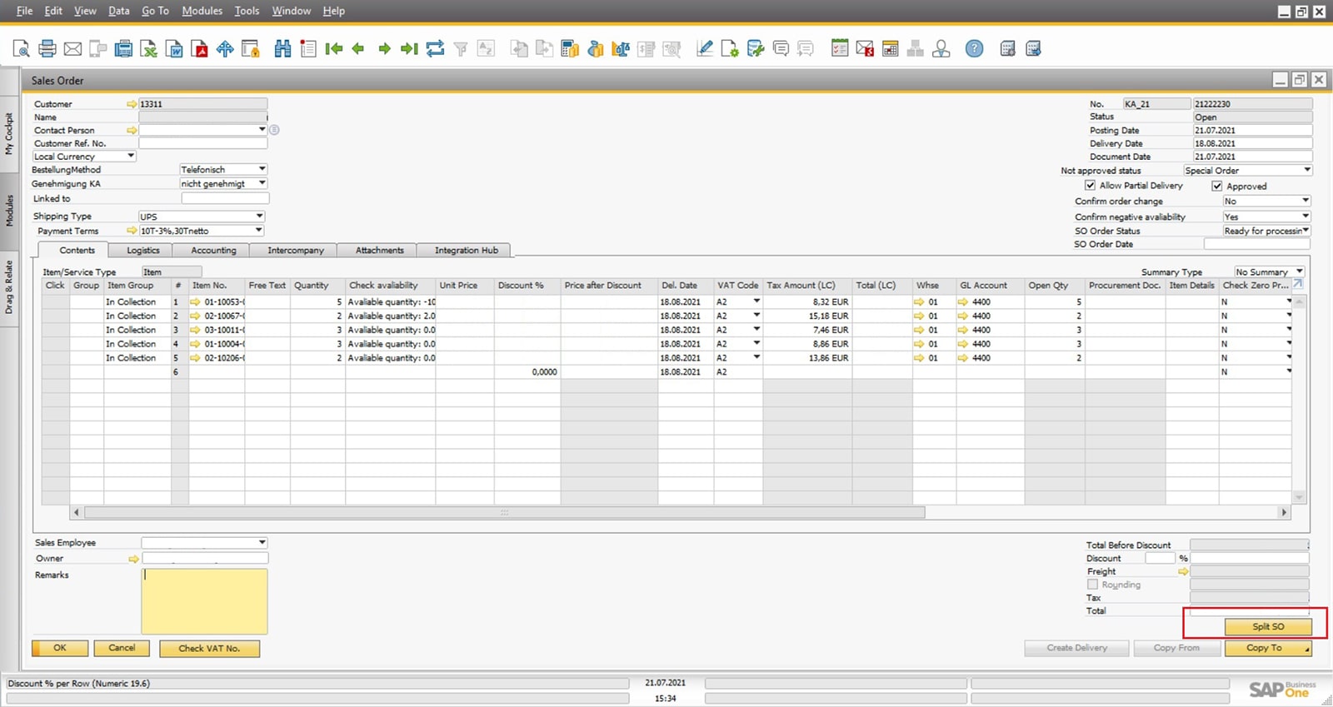This screenshot has width=1333, height=707.
Task: Open Summary Type dropdown
Action: (x=1300, y=271)
